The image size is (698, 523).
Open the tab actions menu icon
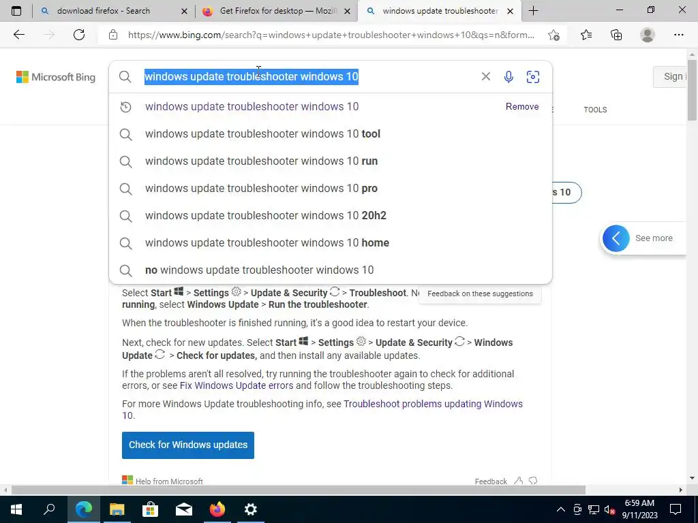pyautogui.click(x=16, y=11)
